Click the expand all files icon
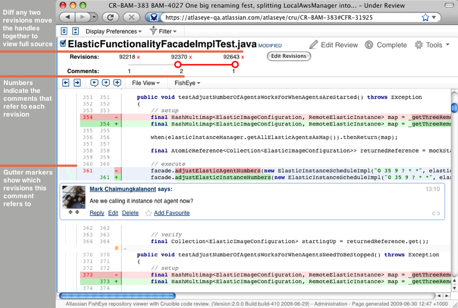The width and height of the screenshot is (458, 308). pos(64,31)
